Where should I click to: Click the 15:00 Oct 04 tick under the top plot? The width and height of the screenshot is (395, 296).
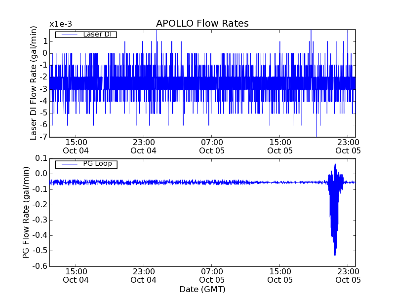click(76, 147)
